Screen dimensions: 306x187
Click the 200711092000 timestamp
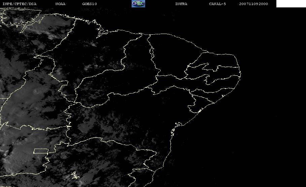[253, 4]
